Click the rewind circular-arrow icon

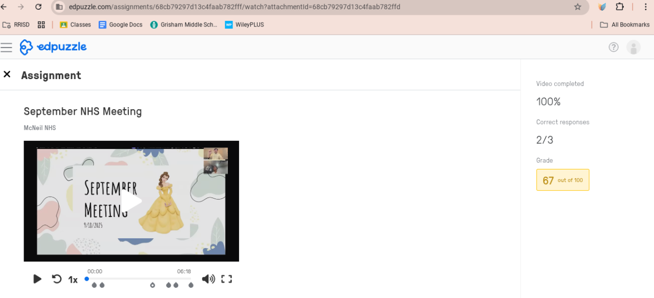pyautogui.click(x=57, y=279)
